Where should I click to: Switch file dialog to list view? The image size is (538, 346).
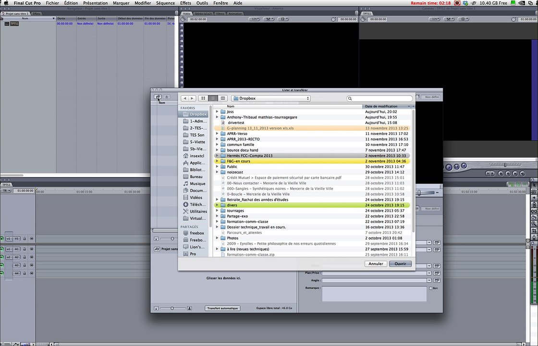click(x=213, y=98)
